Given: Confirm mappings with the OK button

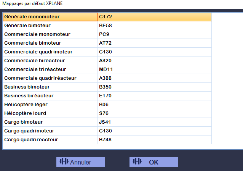Looking at the screenshot, I should pyautogui.click(x=154, y=162).
